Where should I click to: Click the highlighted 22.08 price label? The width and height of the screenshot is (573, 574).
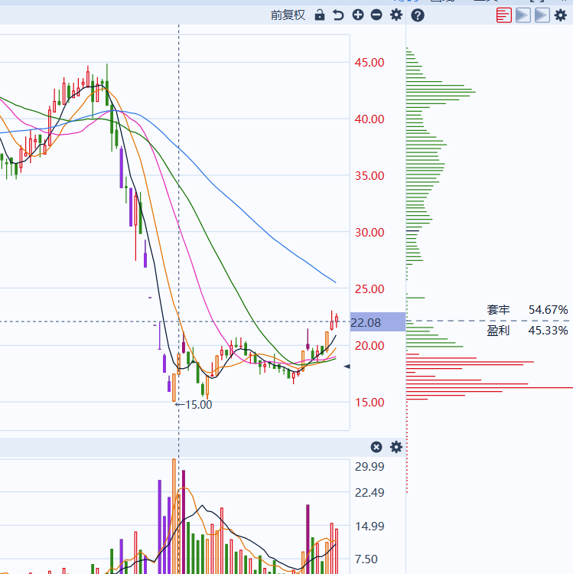pyautogui.click(x=378, y=322)
